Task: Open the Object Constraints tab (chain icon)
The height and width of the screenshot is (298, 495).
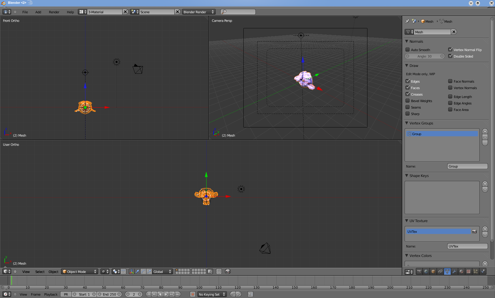Action: click(440, 271)
